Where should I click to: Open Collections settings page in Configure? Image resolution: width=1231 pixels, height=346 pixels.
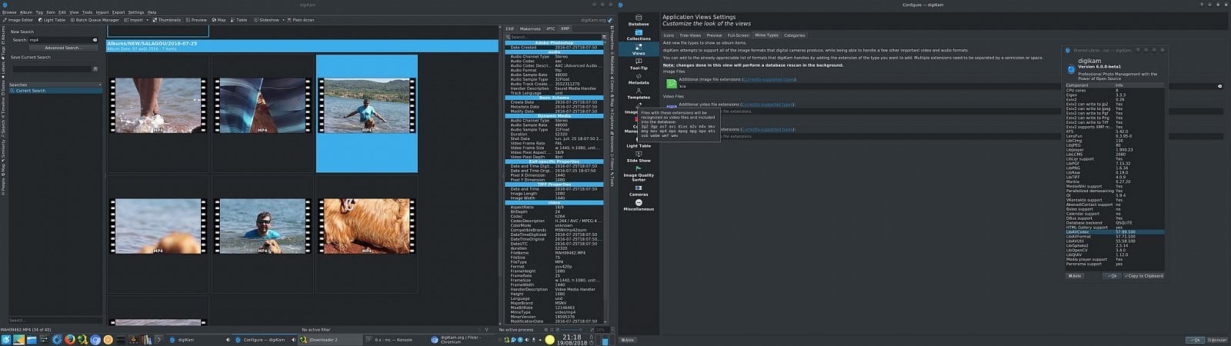pyautogui.click(x=639, y=35)
